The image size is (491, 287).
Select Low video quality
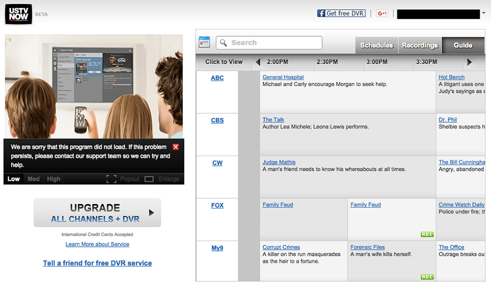(x=13, y=179)
